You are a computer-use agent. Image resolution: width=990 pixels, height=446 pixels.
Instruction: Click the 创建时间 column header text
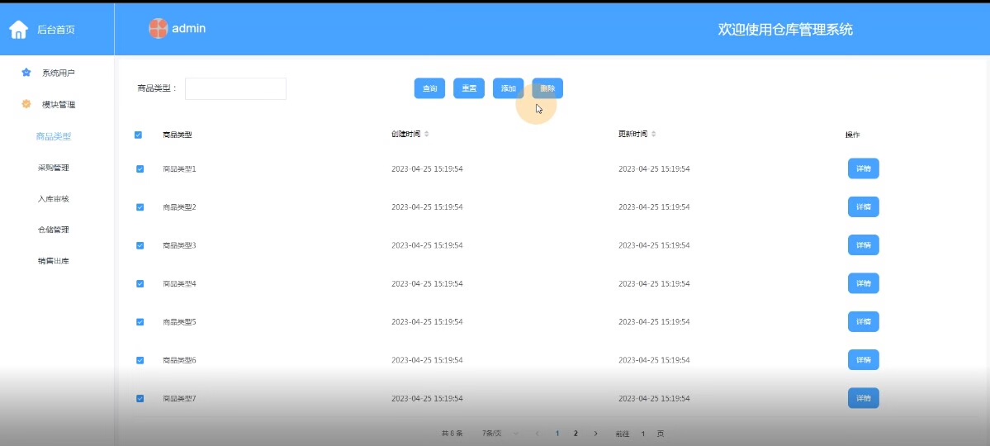(405, 134)
